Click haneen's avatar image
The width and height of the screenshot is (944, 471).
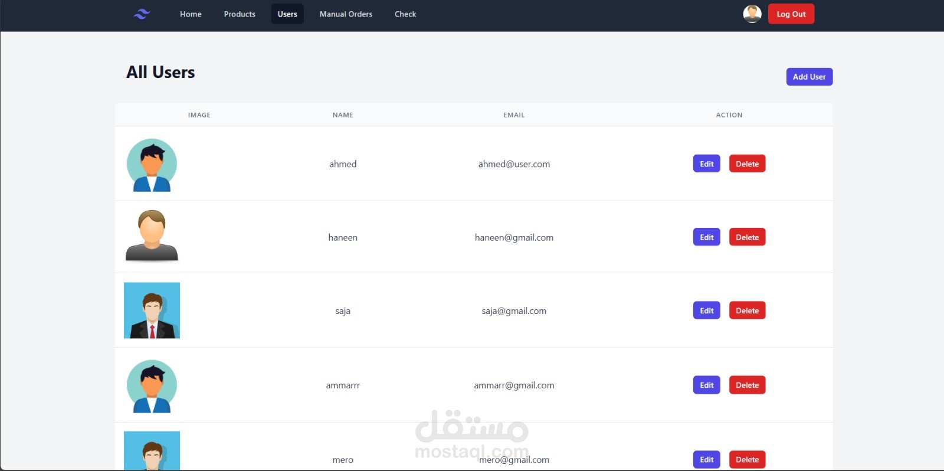(x=152, y=235)
